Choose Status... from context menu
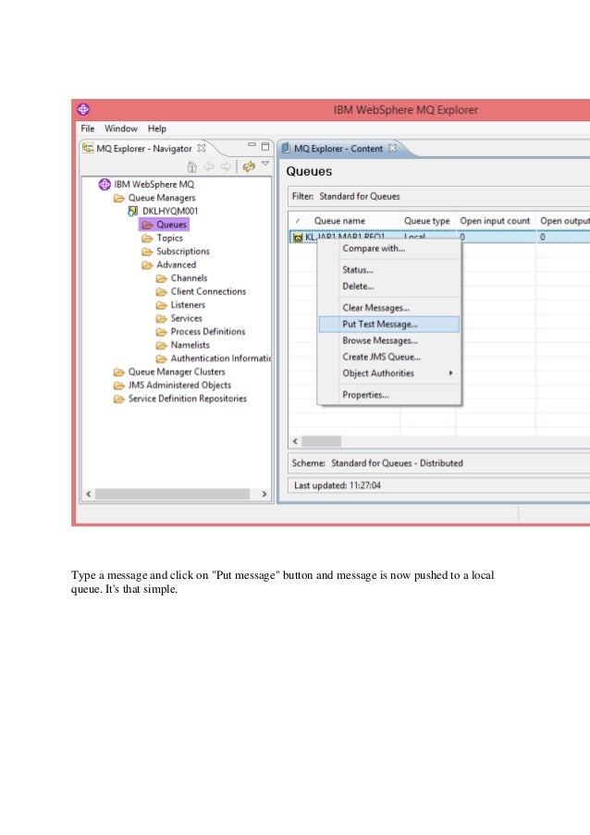The image size is (590, 835). [389, 270]
